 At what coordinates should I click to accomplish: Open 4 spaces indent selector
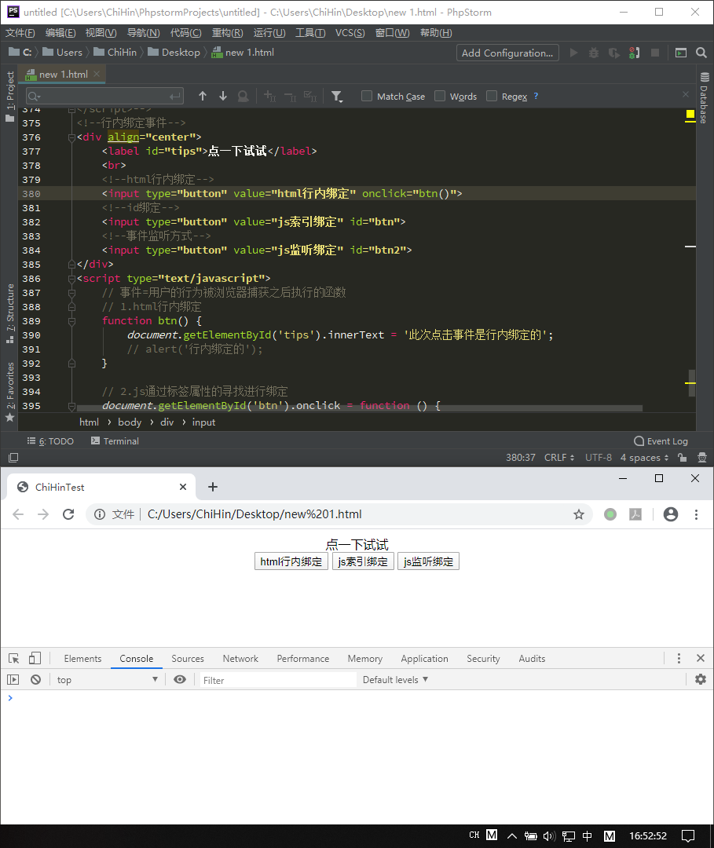[x=644, y=458]
